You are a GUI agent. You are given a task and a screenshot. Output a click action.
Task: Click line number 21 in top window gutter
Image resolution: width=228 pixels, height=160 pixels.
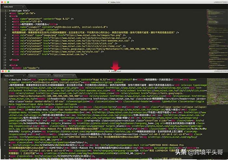coord(5,68)
